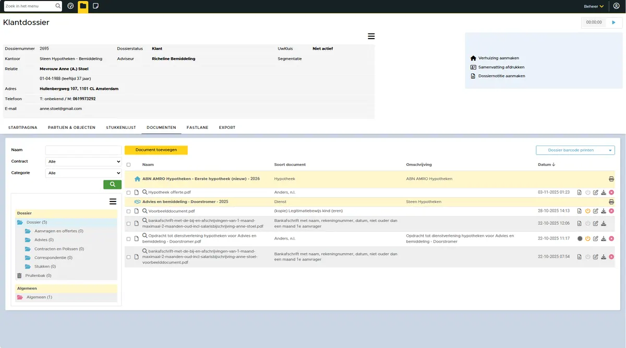This screenshot has height=348, width=626.
Task: Select the checkbox on the 22-10-2025 07:54 row
Action: click(129, 257)
